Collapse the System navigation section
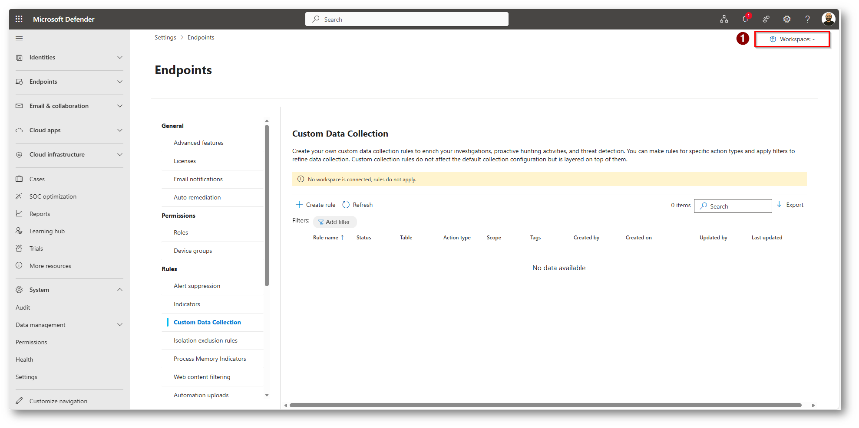The height and width of the screenshot is (428, 859). click(119, 290)
